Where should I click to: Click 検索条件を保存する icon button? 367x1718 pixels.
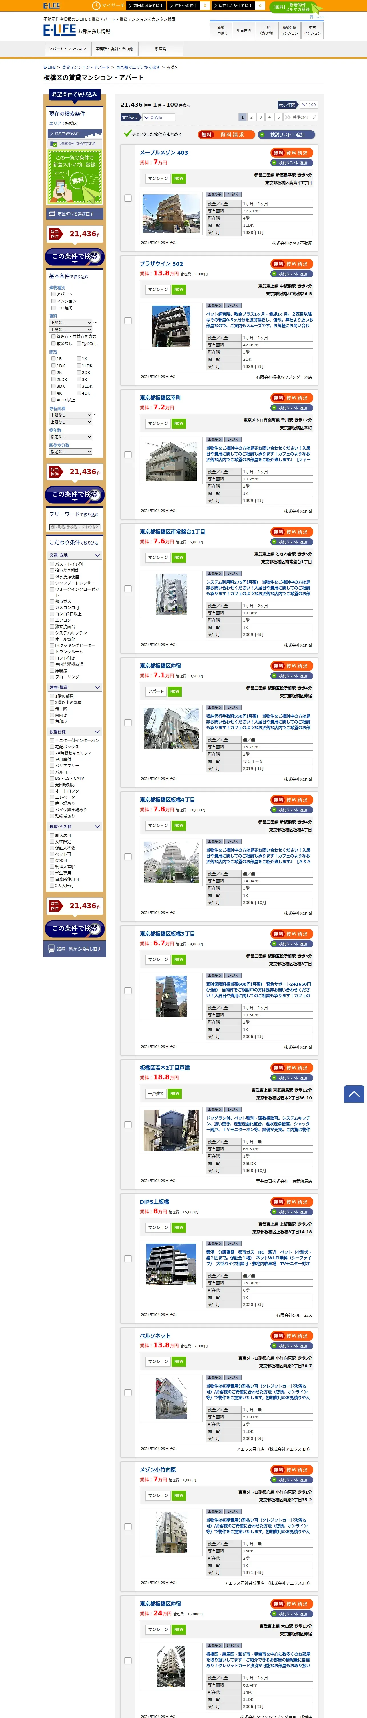[75, 143]
